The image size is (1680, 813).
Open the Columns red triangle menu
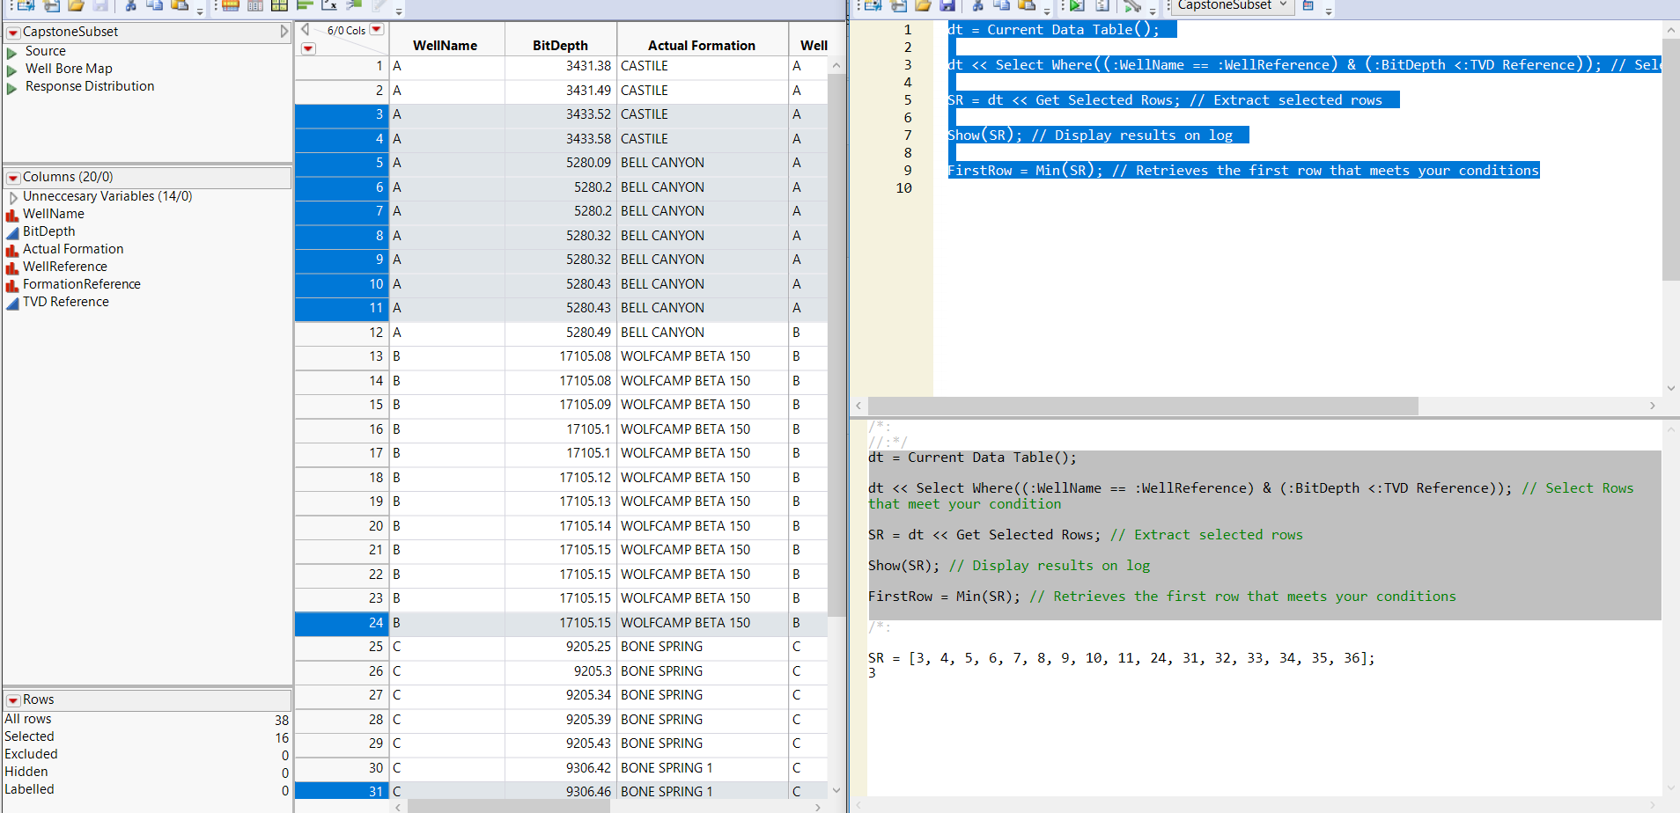(x=13, y=178)
